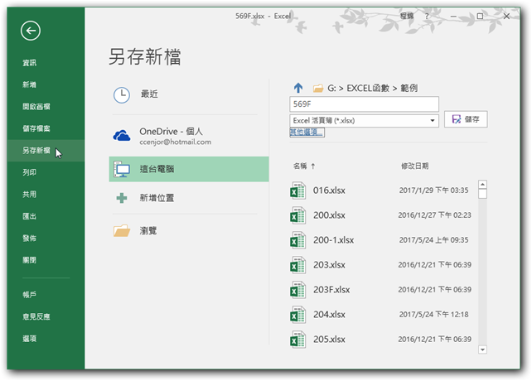Click the Excel icon of 205.xlsx
This screenshot has height=381, width=532.
click(297, 340)
